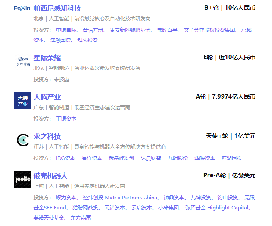Click investor link 达晨财智
Screen dimensions: 272x226
click(x=151, y=158)
